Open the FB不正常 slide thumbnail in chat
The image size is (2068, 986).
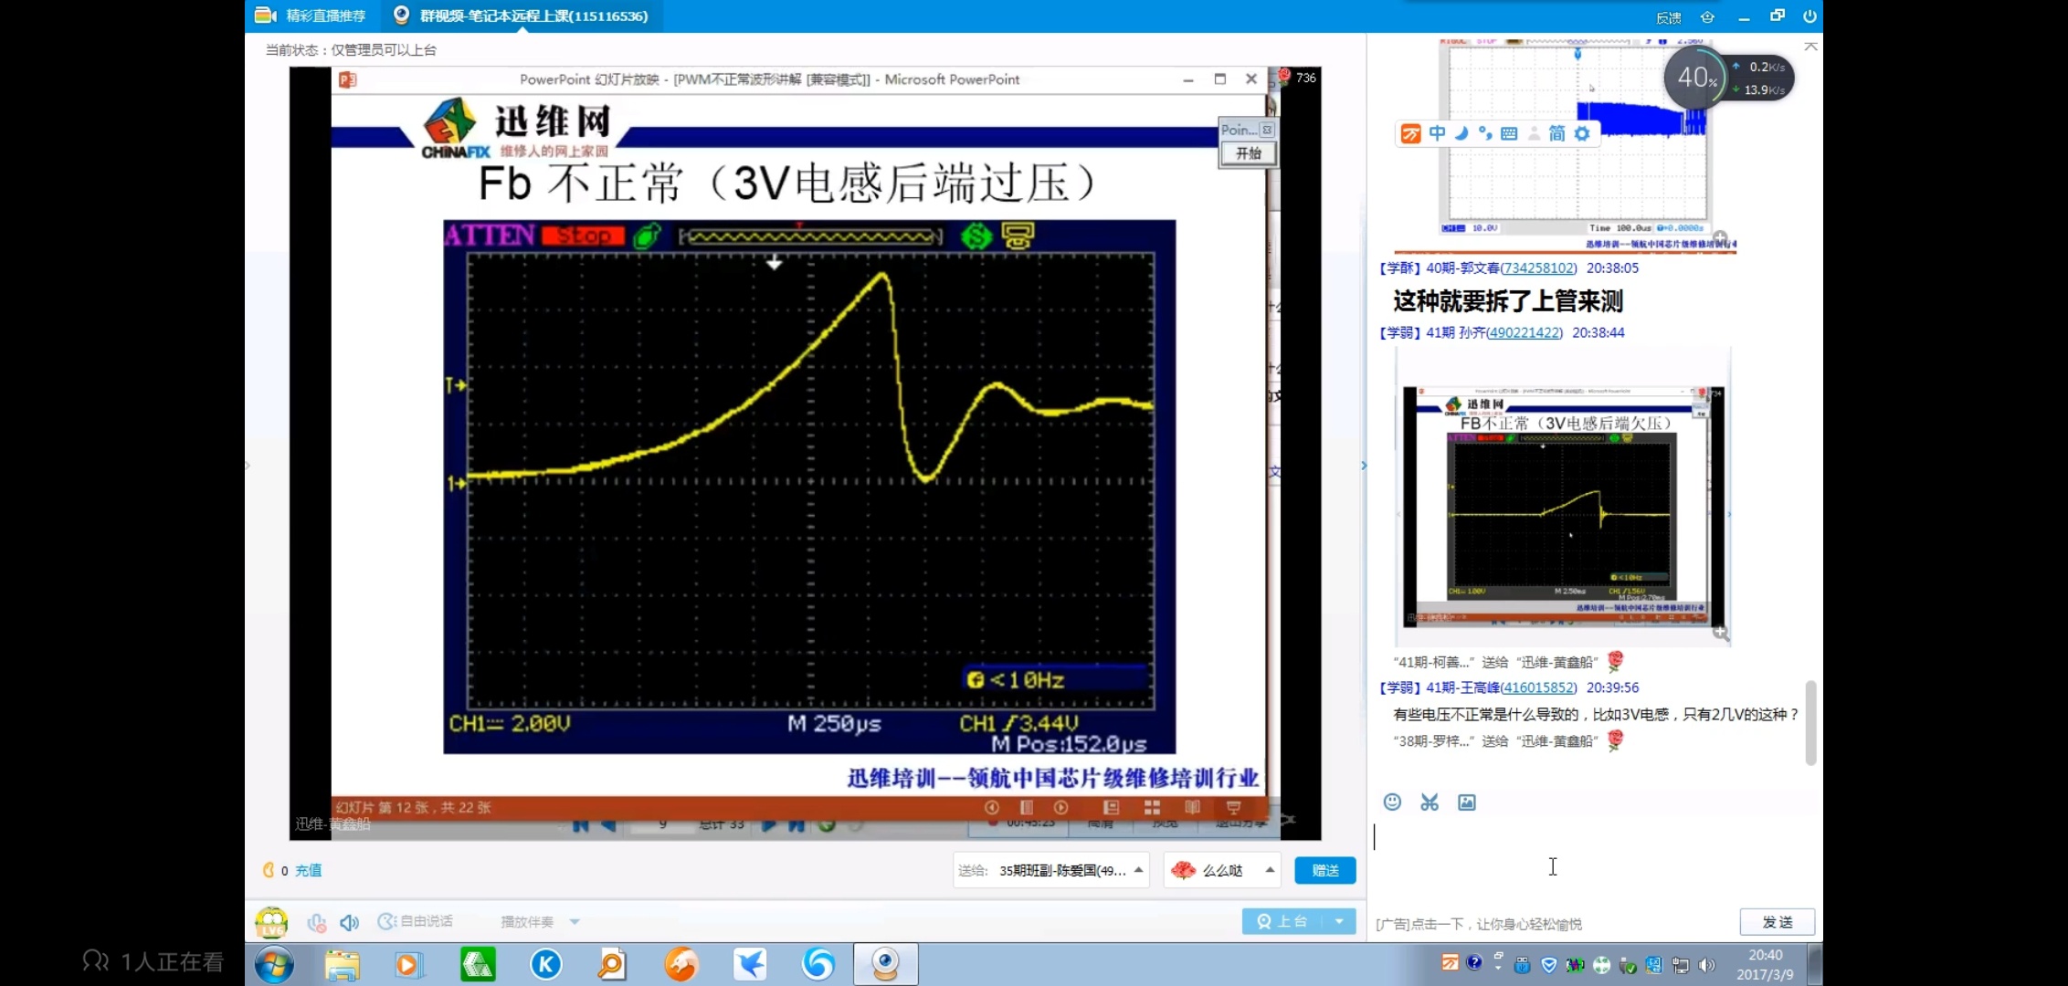point(1563,506)
